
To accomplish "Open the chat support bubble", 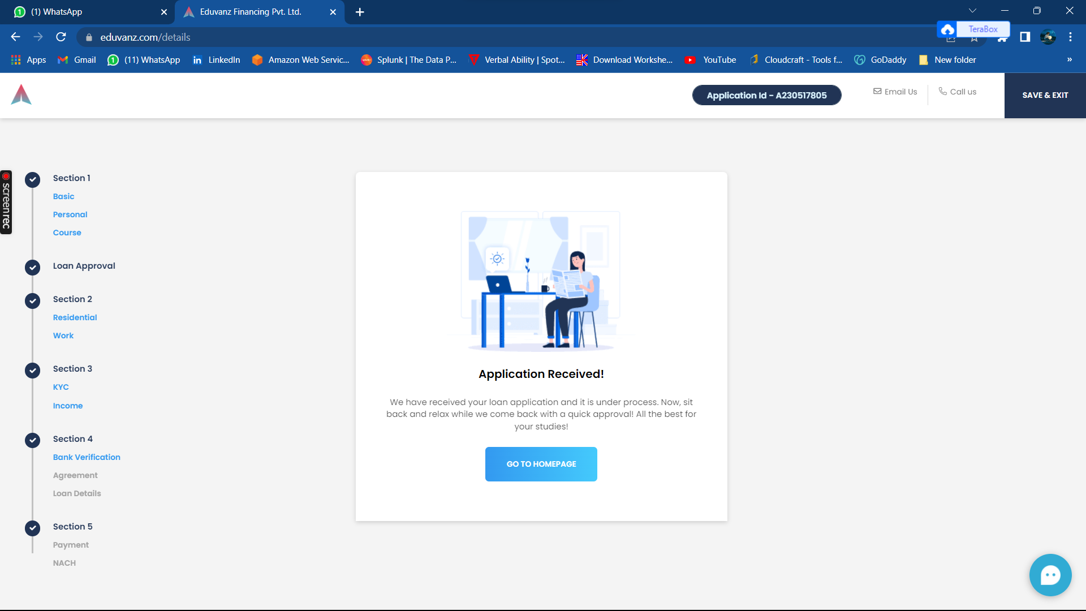I will point(1050,575).
